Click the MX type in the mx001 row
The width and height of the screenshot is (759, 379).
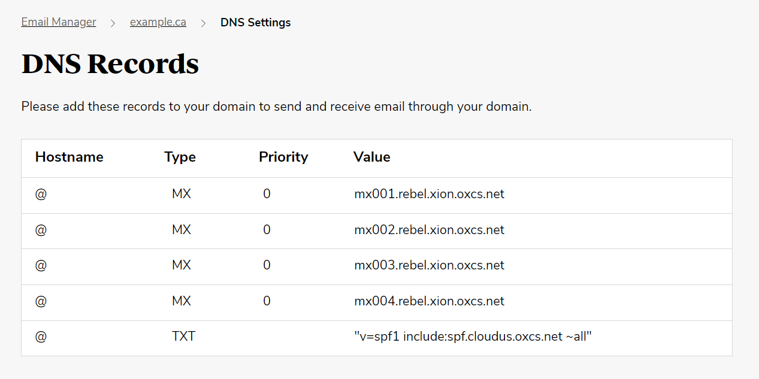pos(182,194)
